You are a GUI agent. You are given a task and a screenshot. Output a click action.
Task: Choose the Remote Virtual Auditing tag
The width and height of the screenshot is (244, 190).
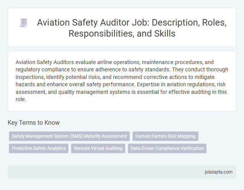click(98, 148)
